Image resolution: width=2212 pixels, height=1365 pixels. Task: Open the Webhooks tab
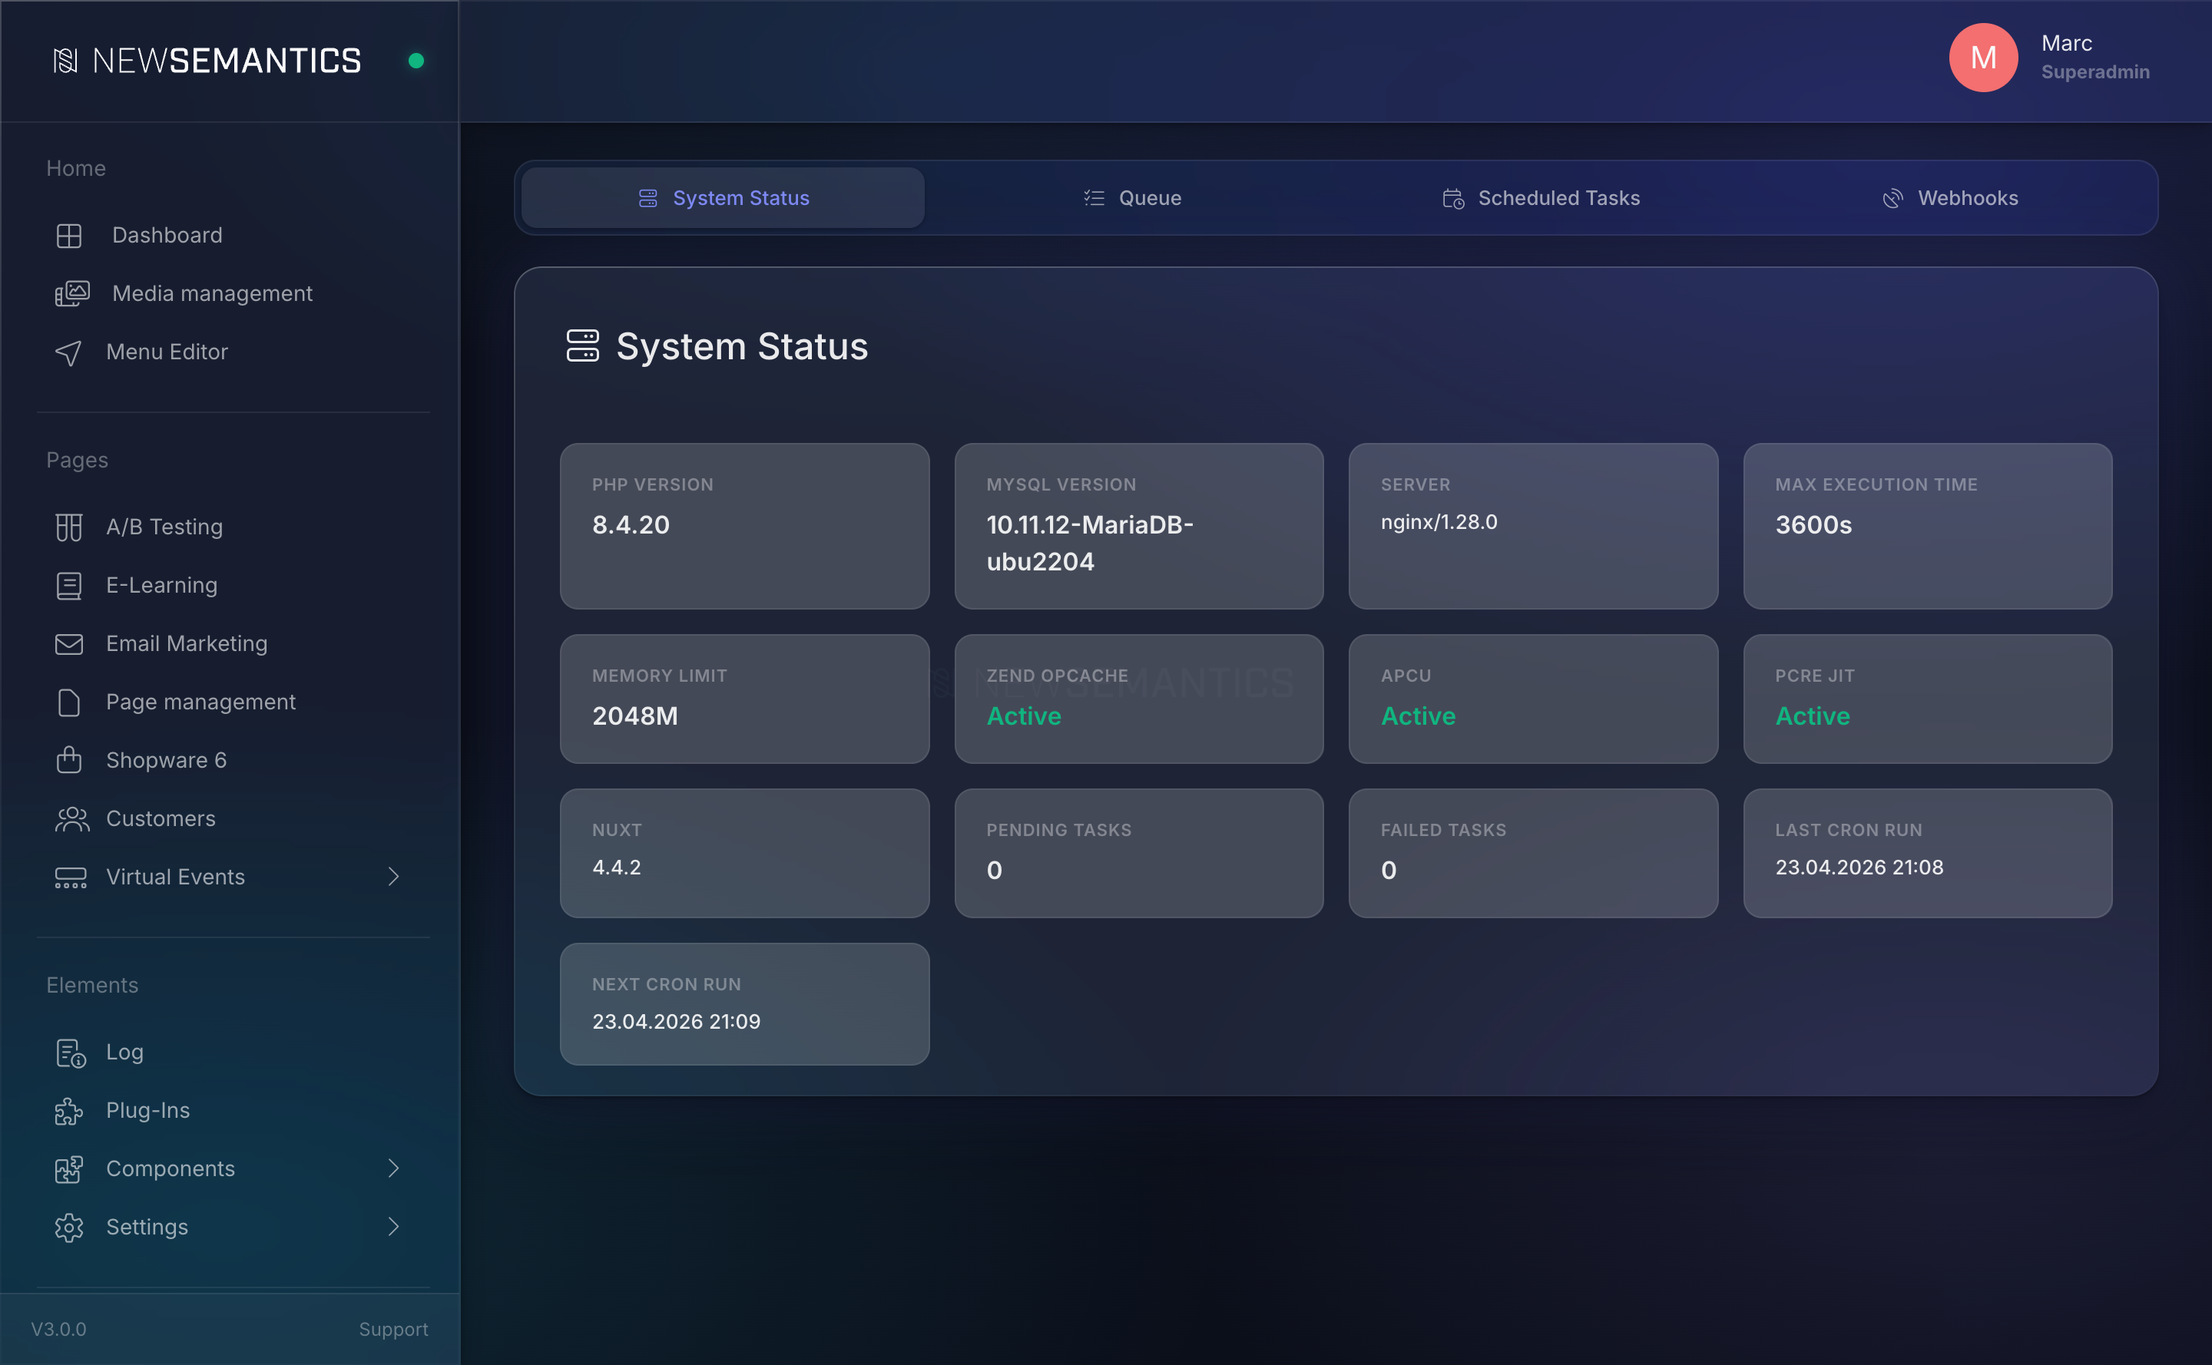1950,198
